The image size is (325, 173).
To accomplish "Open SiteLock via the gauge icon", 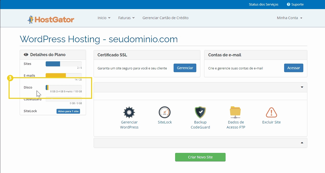I will (x=165, y=112).
